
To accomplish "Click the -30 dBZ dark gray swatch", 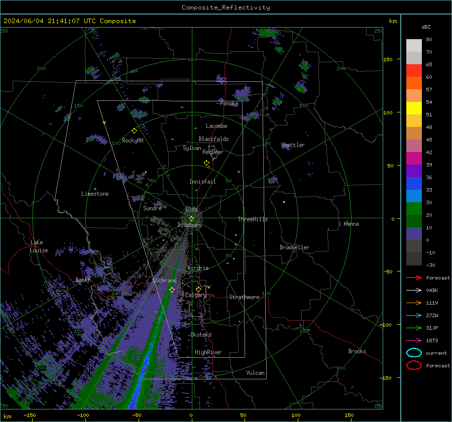I will tap(414, 259).
